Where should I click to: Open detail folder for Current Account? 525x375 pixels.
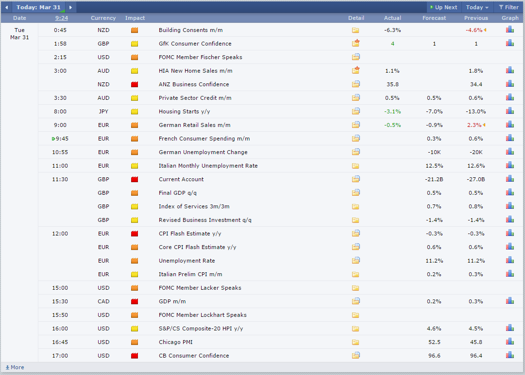(x=356, y=179)
